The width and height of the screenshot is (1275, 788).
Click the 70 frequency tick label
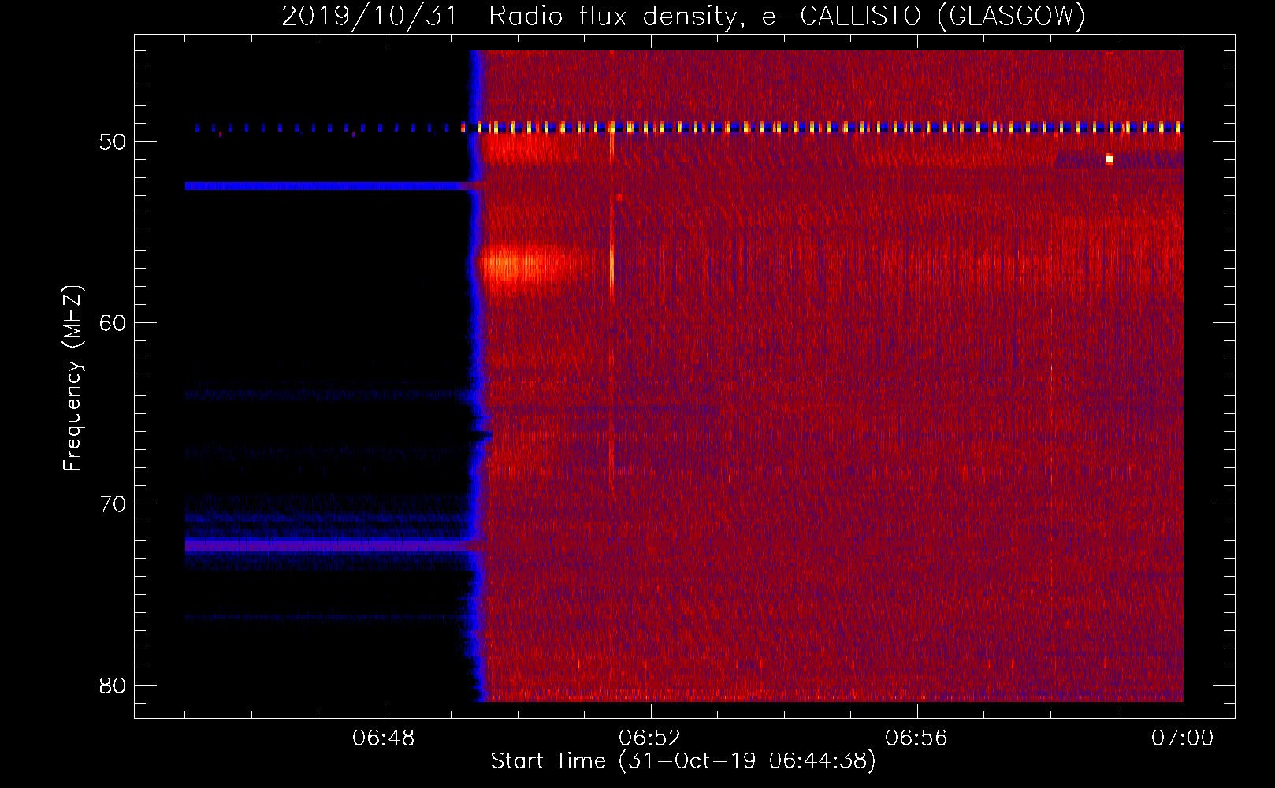click(113, 504)
